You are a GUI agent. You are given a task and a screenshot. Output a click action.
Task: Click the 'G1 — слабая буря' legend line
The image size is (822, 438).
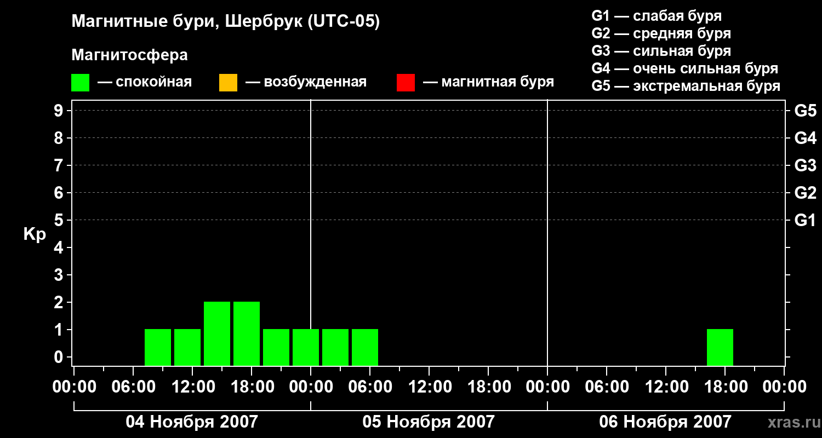coord(657,16)
